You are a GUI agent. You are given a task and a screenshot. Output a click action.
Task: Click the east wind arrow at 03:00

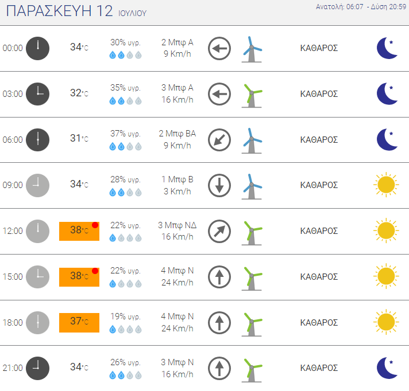pyautogui.click(x=219, y=94)
